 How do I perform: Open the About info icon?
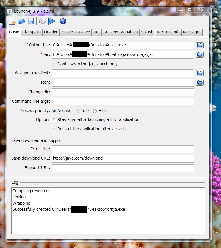pos(63,21)
